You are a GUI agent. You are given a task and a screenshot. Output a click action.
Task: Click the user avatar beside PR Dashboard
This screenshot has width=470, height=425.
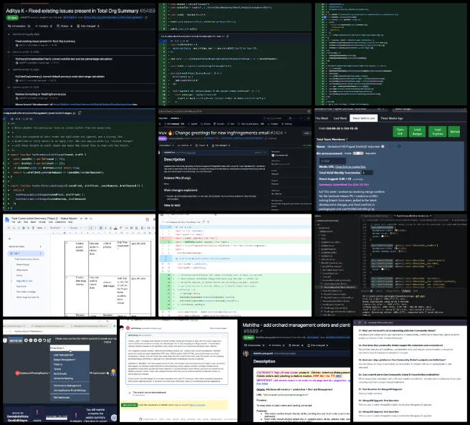click(113, 373)
